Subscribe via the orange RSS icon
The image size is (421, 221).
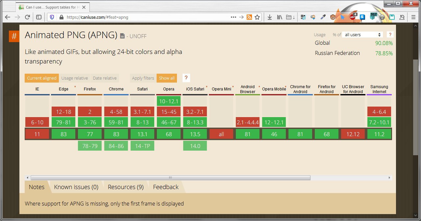[x=249, y=17]
